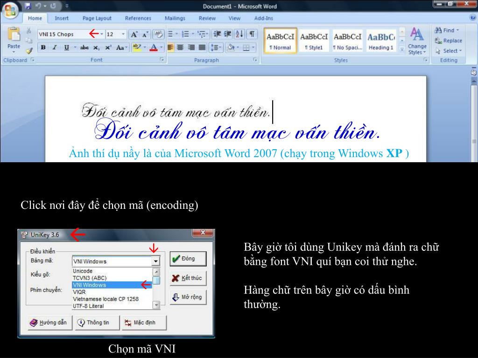Open the font name dropdown showing VNI 15 Chops
This screenshot has height=358, width=478.
click(101, 34)
